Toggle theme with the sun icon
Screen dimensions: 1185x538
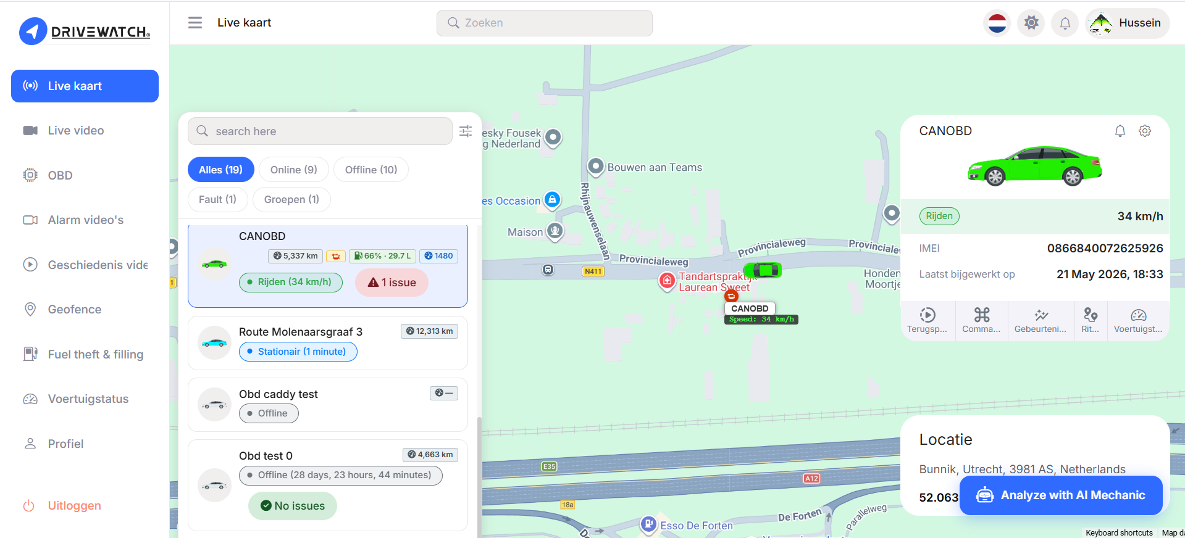point(1031,23)
